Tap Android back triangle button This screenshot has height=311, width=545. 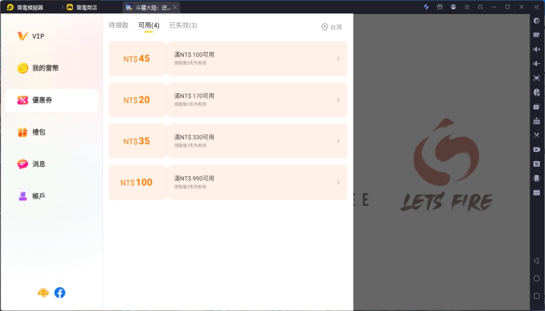pyautogui.click(x=536, y=260)
